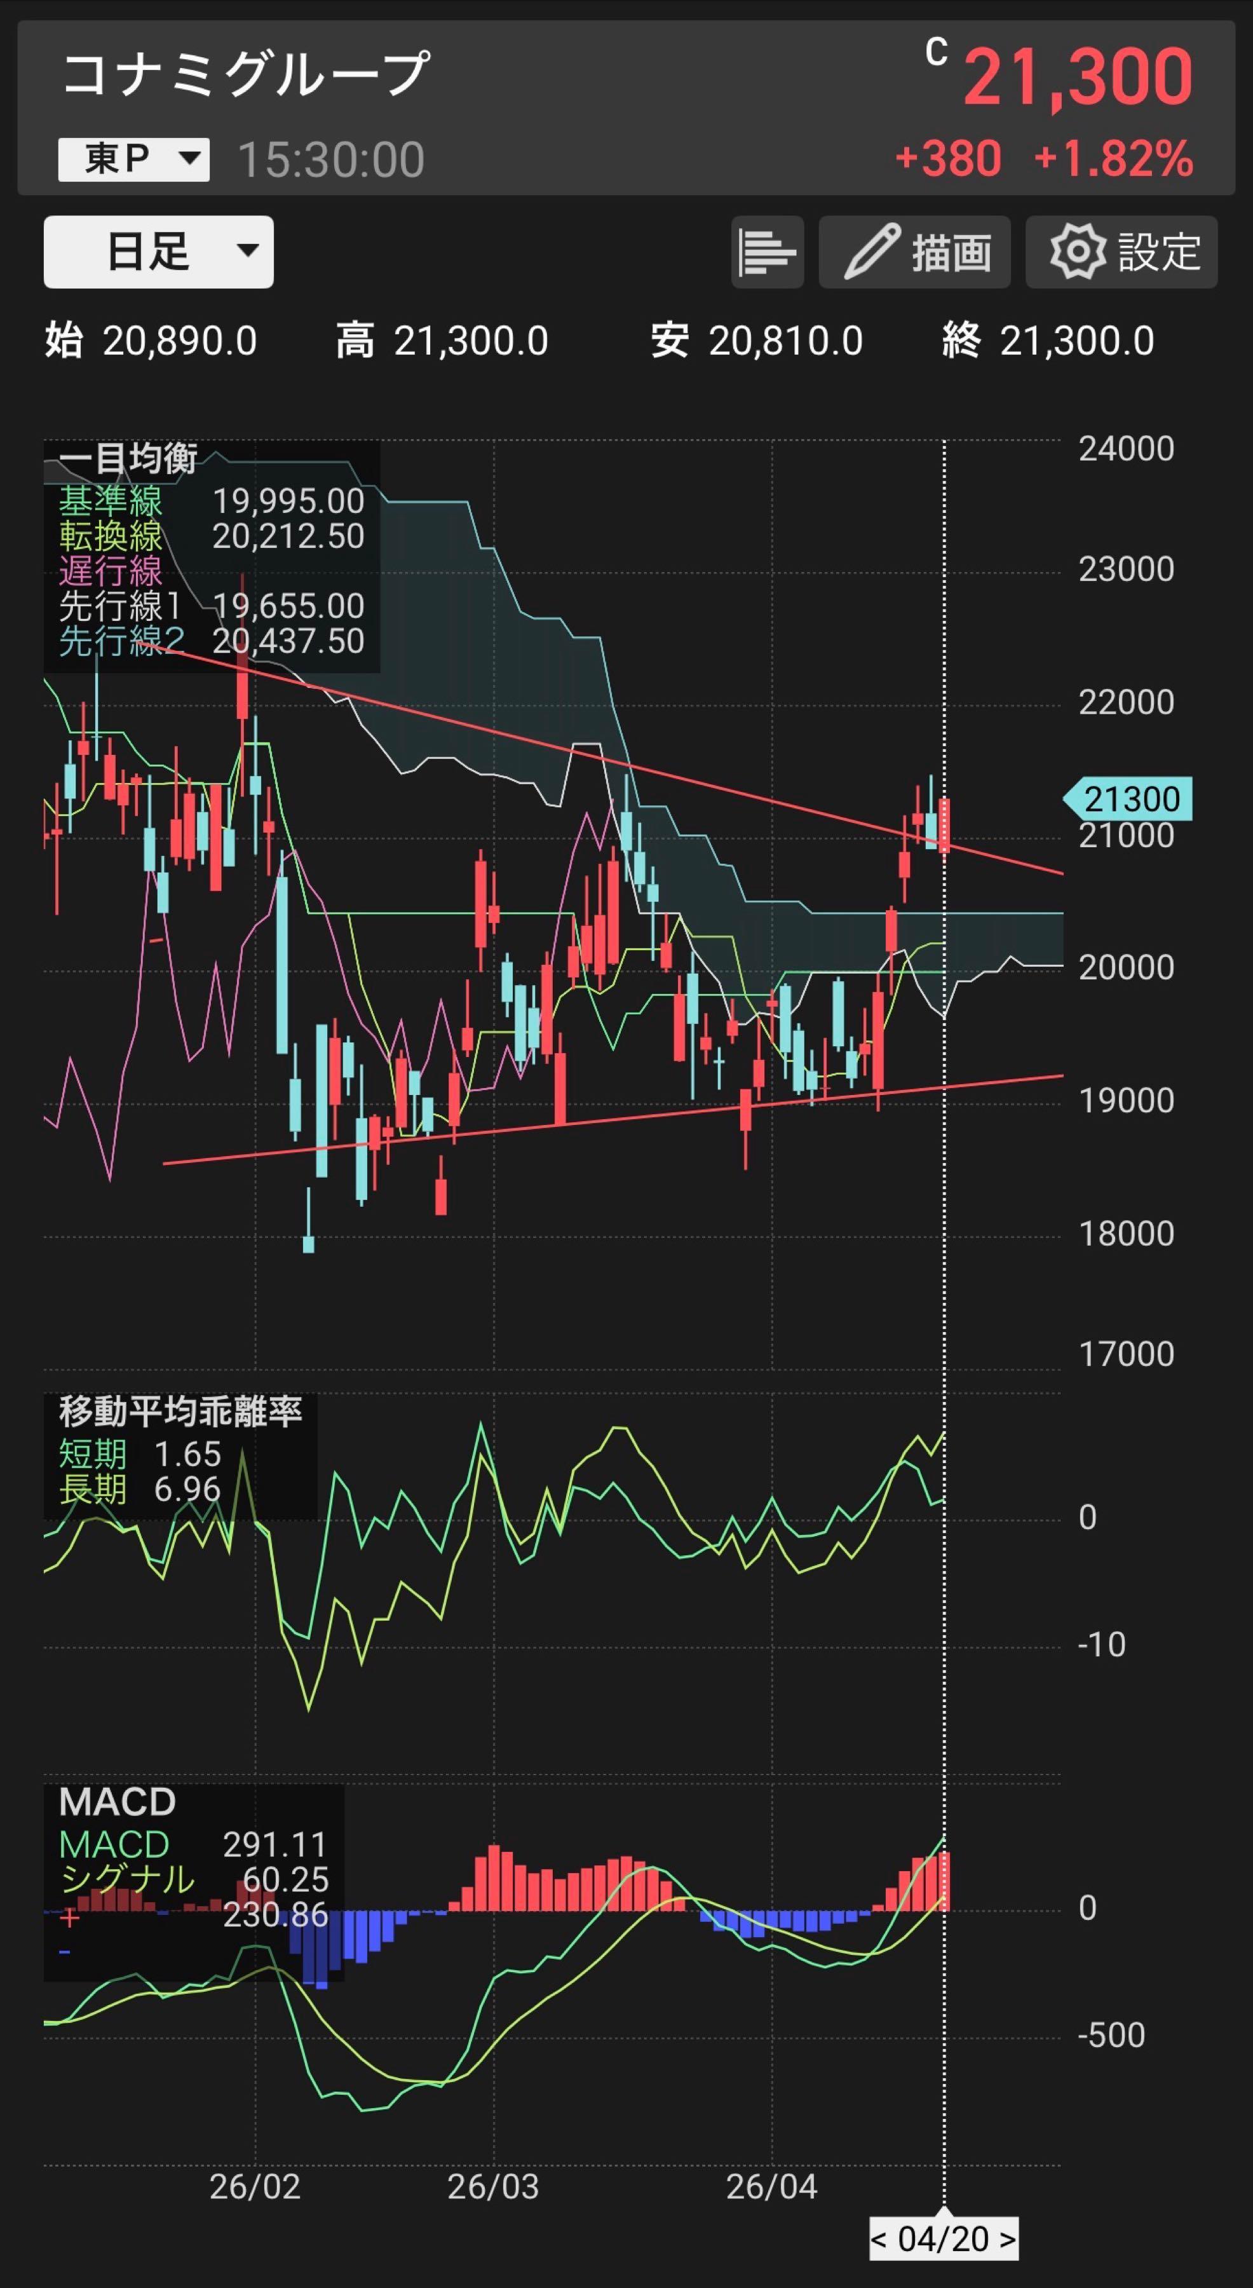Go to previous date with left arrow

click(878, 2239)
